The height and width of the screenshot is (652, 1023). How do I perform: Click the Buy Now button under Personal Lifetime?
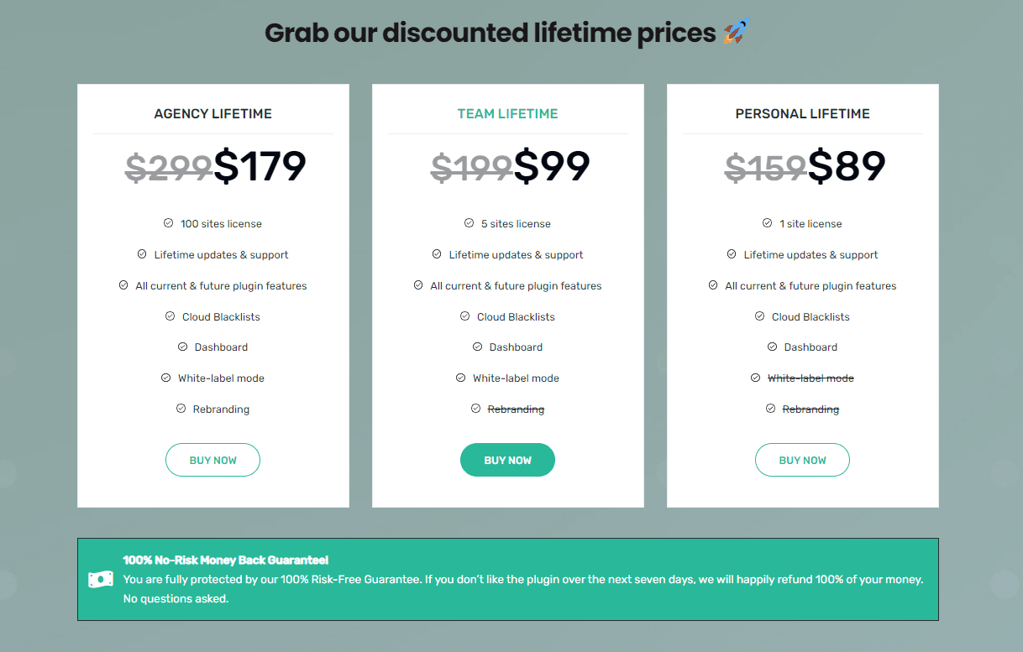802,460
